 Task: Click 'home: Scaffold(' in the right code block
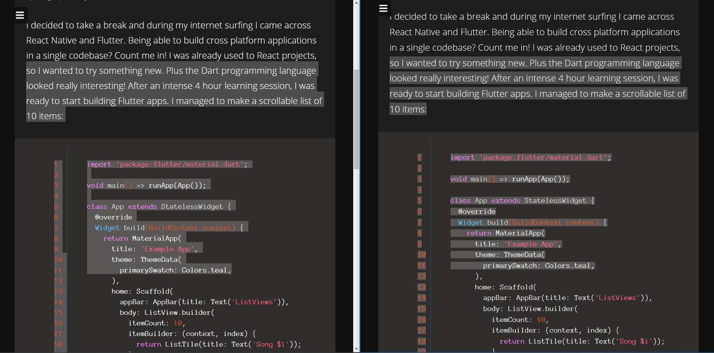[x=506, y=287]
